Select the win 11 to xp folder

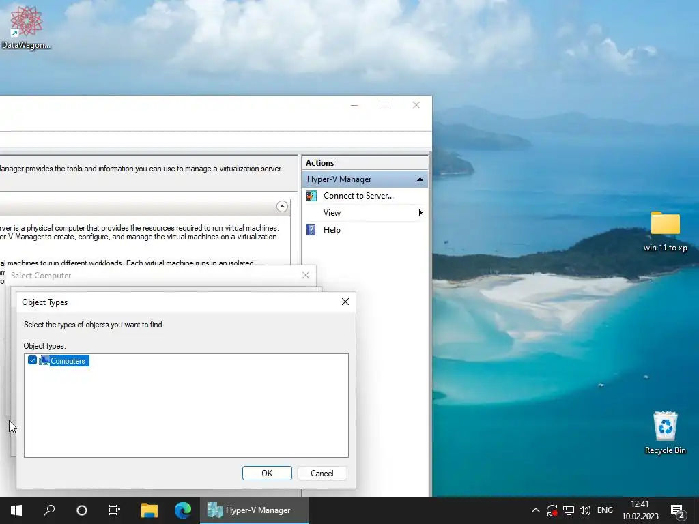tap(665, 232)
